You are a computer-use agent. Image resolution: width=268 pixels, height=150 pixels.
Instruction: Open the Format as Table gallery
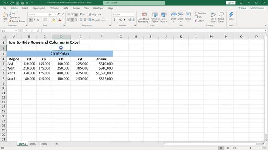tap(155, 17)
